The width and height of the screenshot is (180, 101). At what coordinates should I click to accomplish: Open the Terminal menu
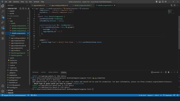tap(36, 2)
